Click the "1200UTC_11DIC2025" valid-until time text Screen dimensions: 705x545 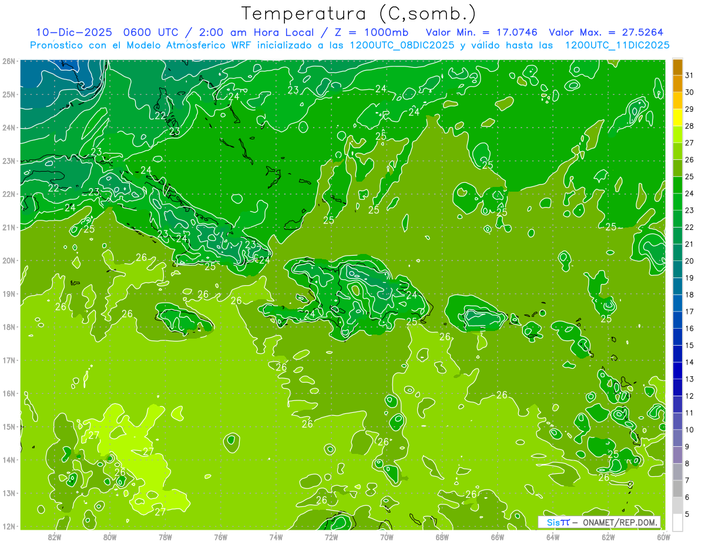coord(617,45)
